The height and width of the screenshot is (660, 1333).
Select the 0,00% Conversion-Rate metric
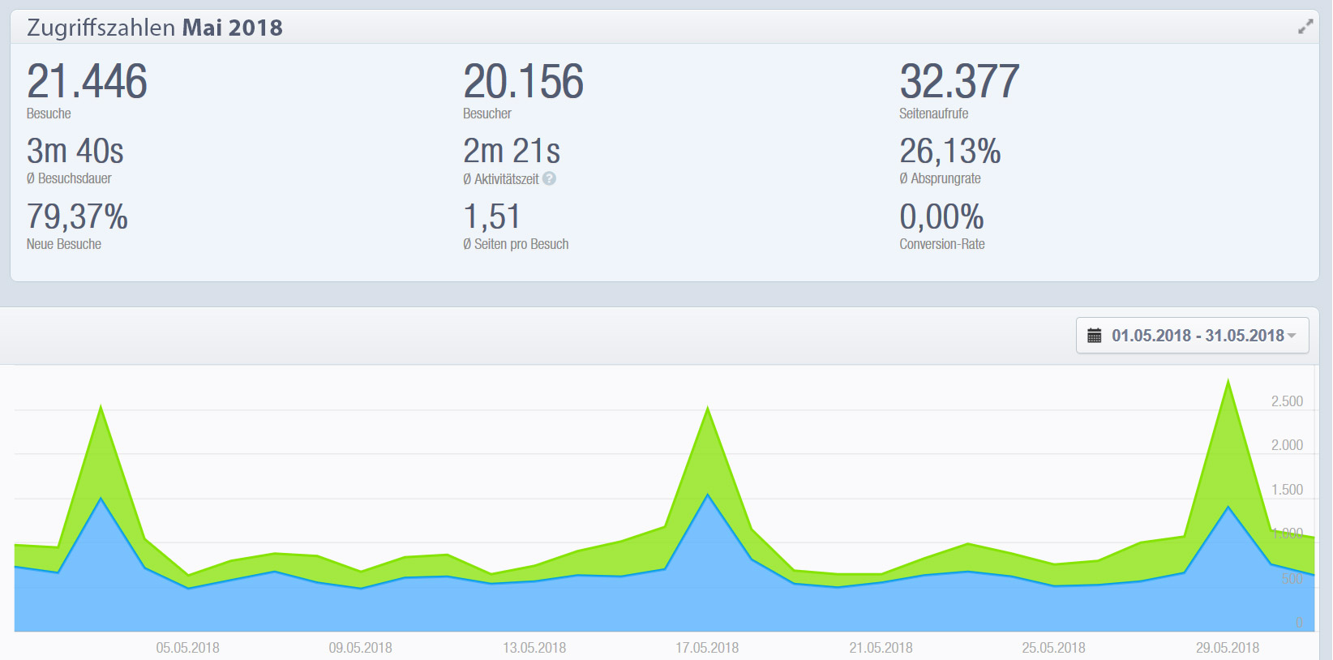pyautogui.click(x=941, y=217)
